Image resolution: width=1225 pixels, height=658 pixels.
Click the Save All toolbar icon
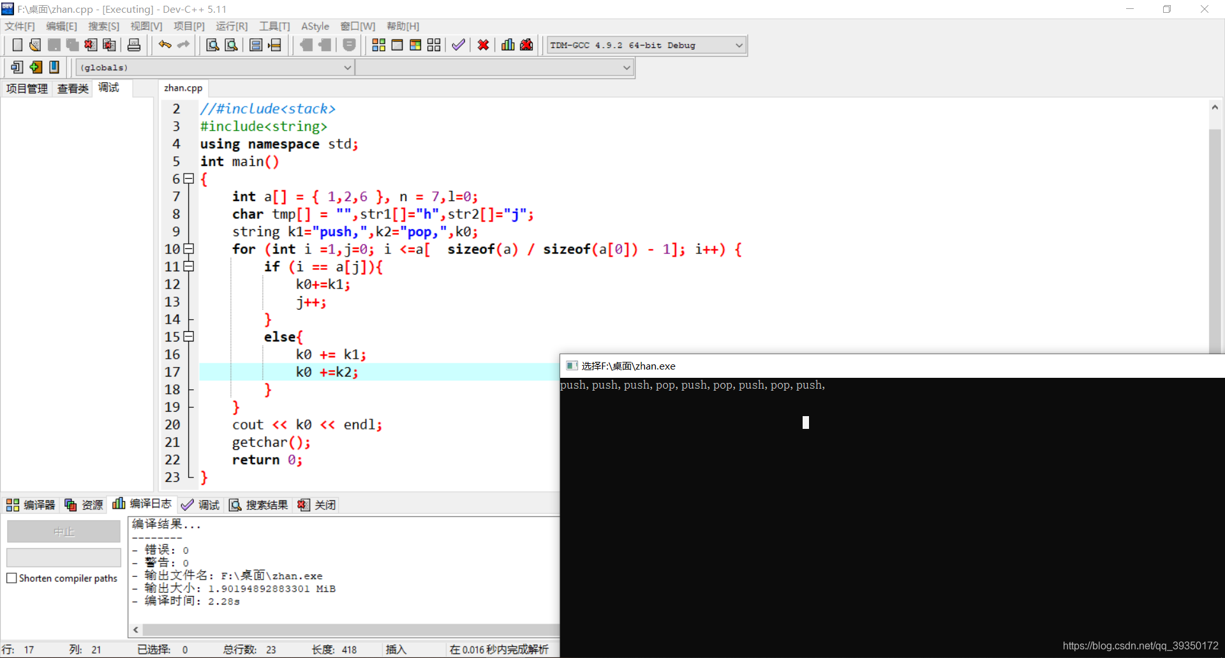click(x=73, y=45)
